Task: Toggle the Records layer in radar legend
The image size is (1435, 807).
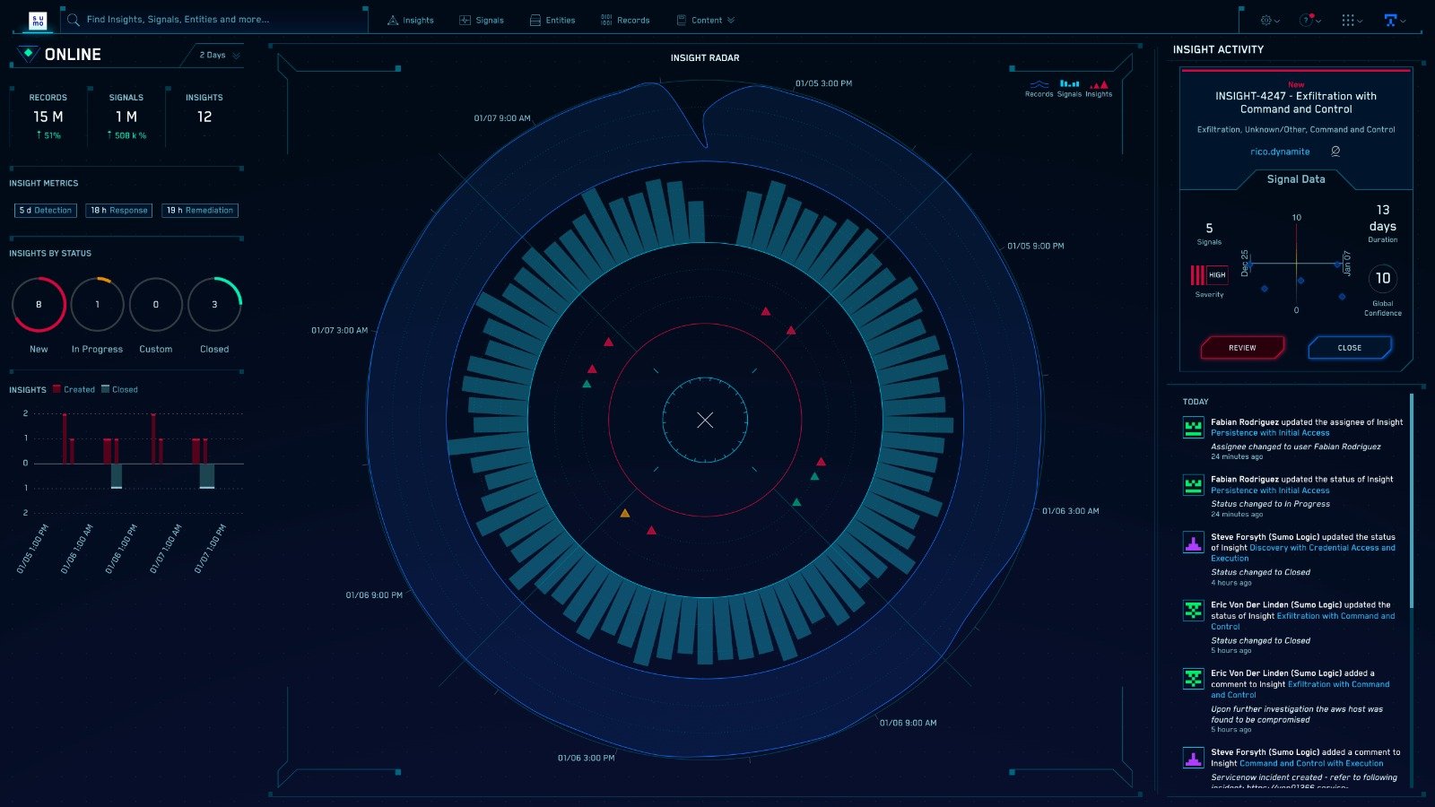Action: [x=1039, y=89]
